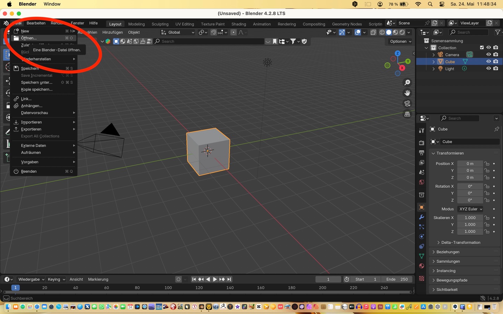Jump to the timeline's first frame

click(x=194, y=279)
